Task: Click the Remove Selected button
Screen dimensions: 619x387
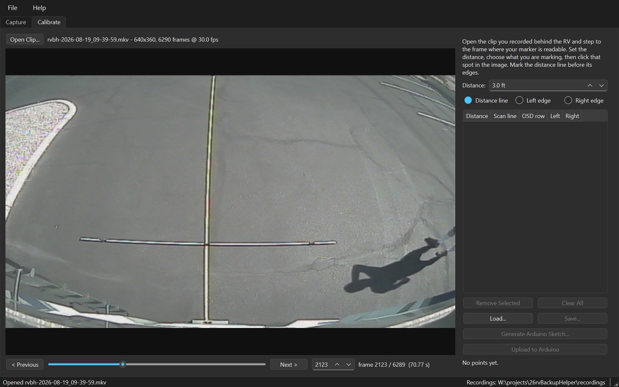Action: (x=498, y=303)
